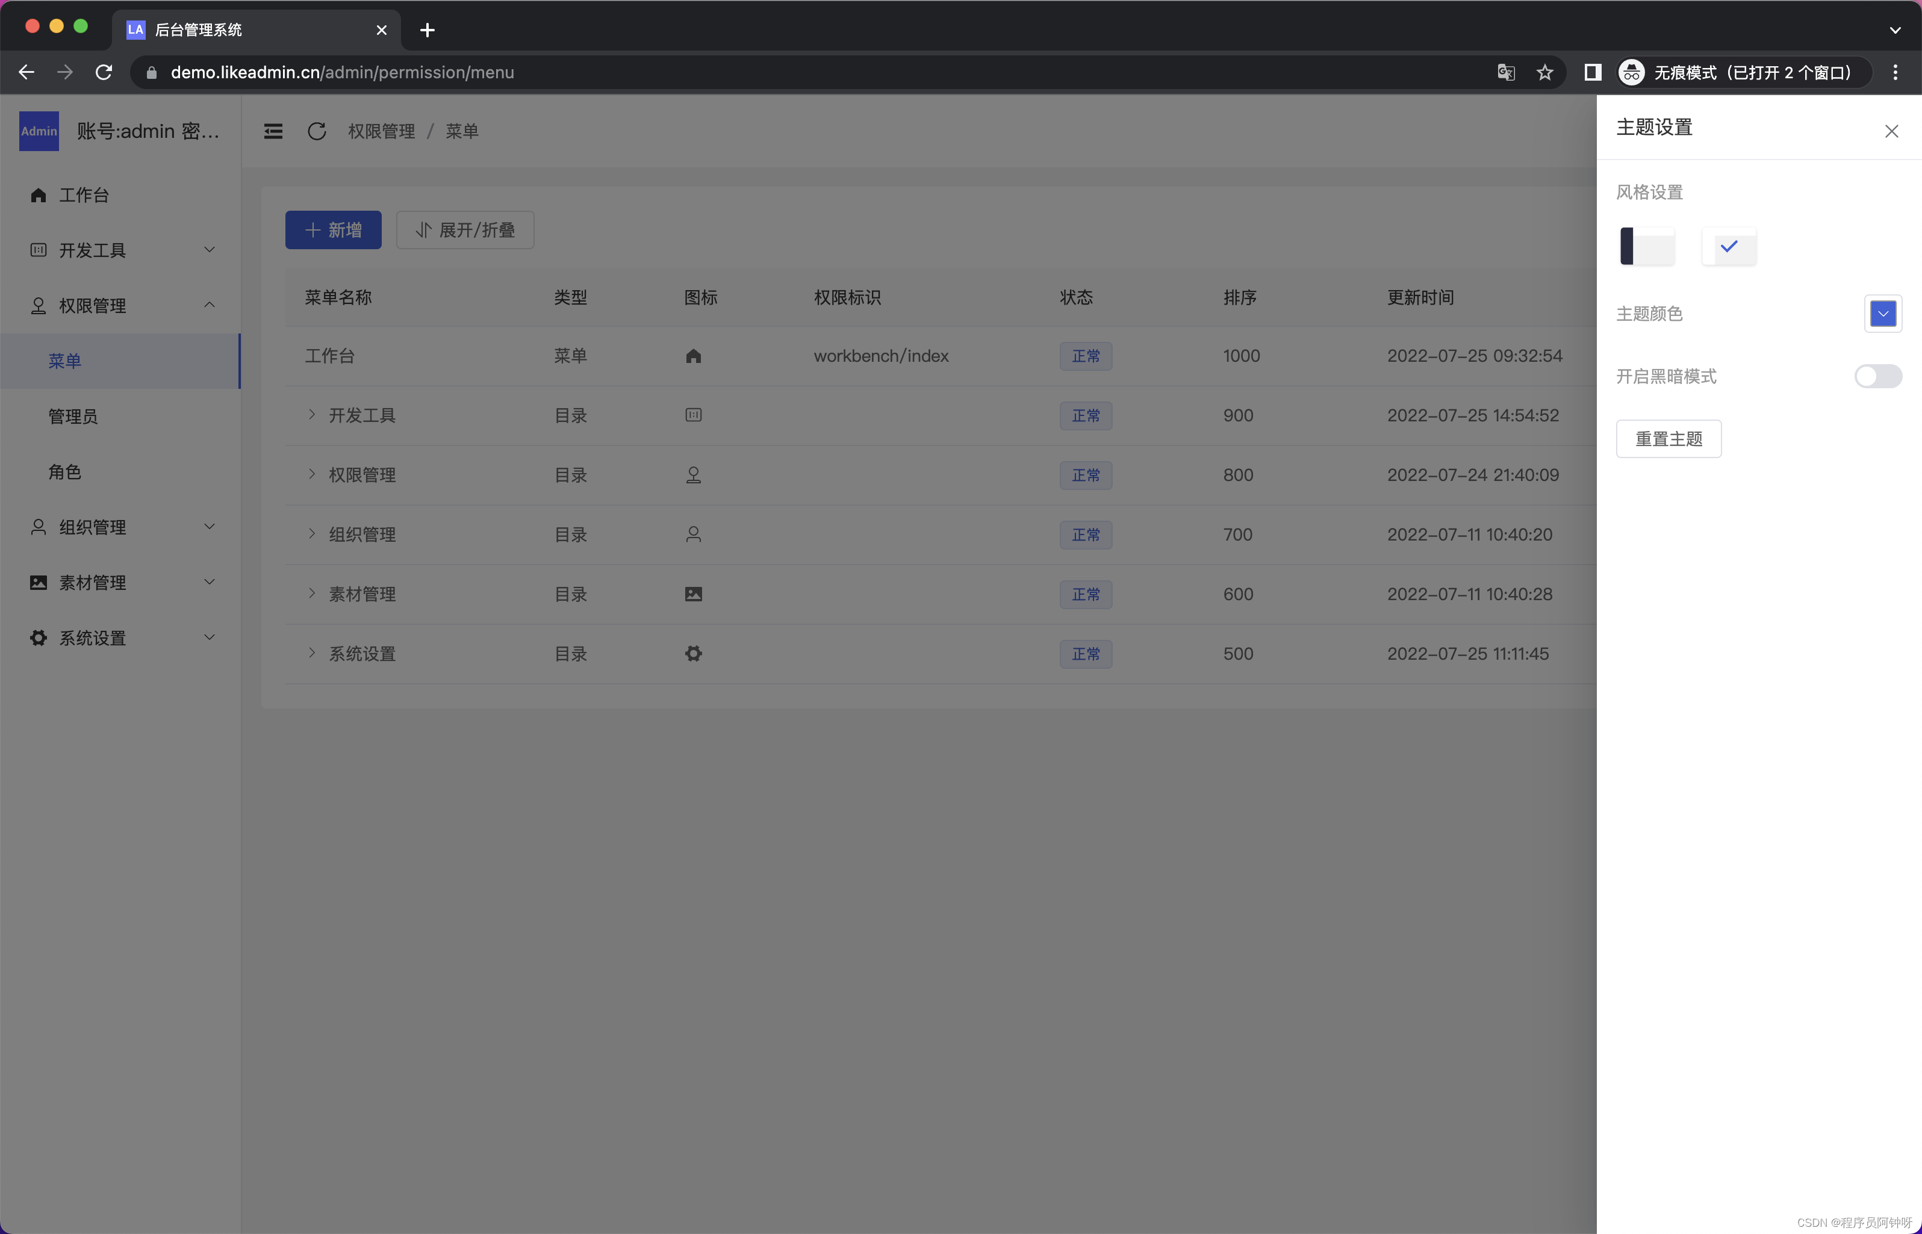Click the dev tools icon beside sidebar 开发工具
This screenshot has height=1234, width=1922.
[x=39, y=250]
